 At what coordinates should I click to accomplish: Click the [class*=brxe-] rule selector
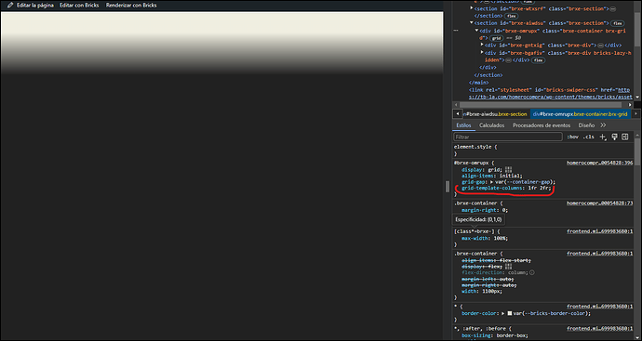pos(475,231)
